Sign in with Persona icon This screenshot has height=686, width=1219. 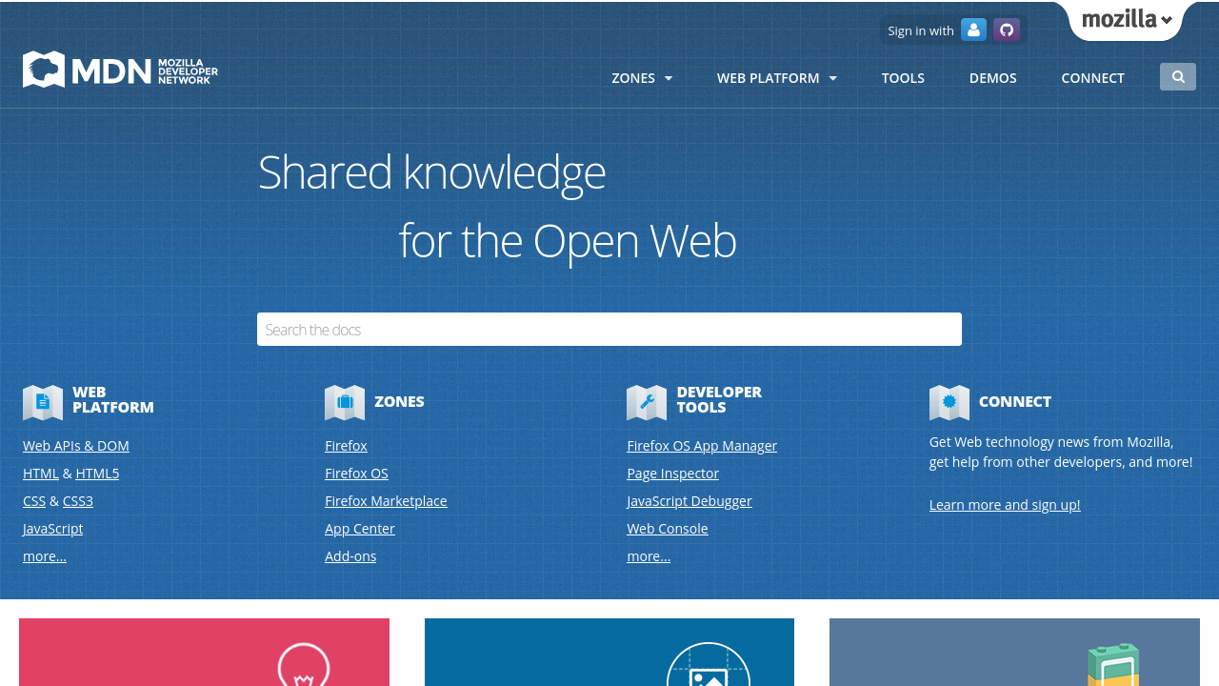pyautogui.click(x=973, y=30)
